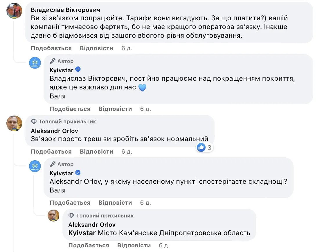Screen dimensions: 324x252
Task: Click the diamond top fan badge icon
Action: click(34, 122)
